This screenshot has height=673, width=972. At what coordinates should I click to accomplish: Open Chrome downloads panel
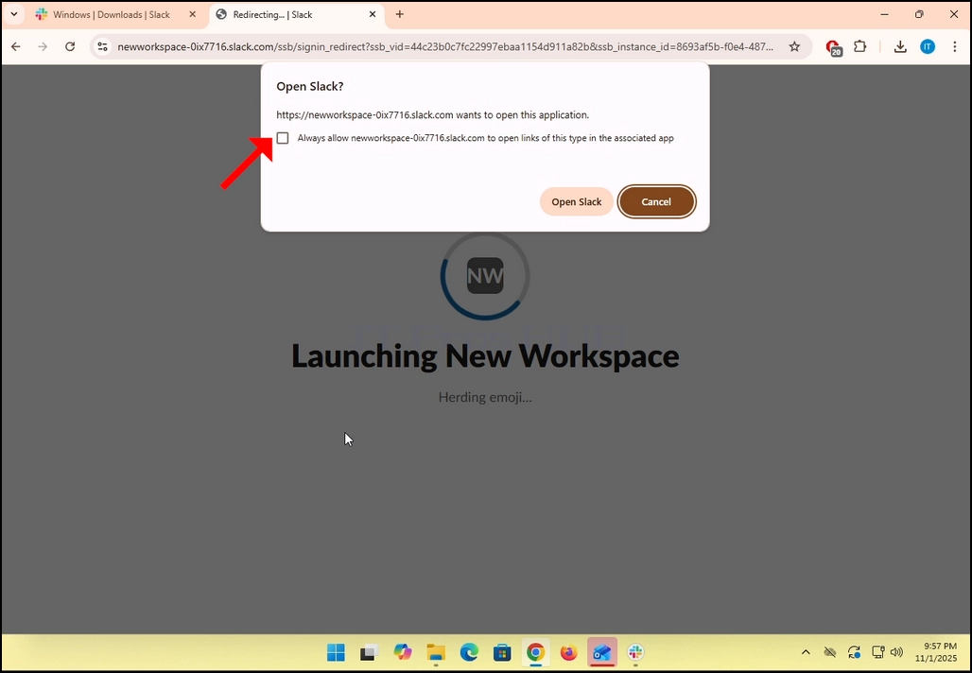(900, 46)
